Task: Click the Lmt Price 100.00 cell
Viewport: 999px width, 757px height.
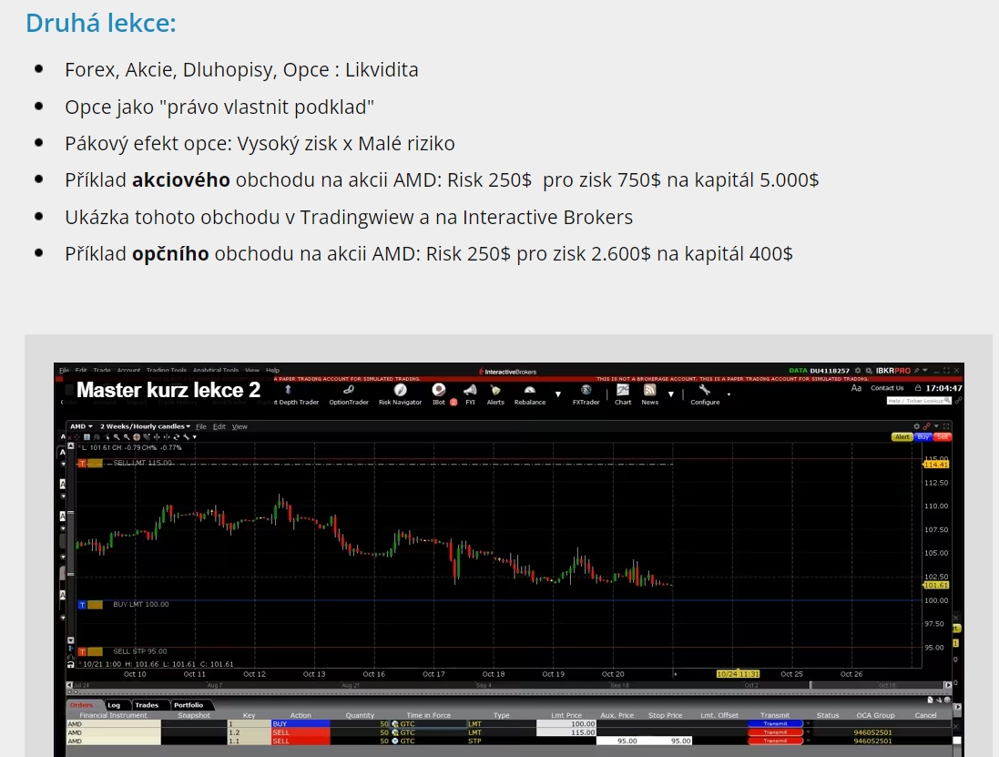Action: 566,724
